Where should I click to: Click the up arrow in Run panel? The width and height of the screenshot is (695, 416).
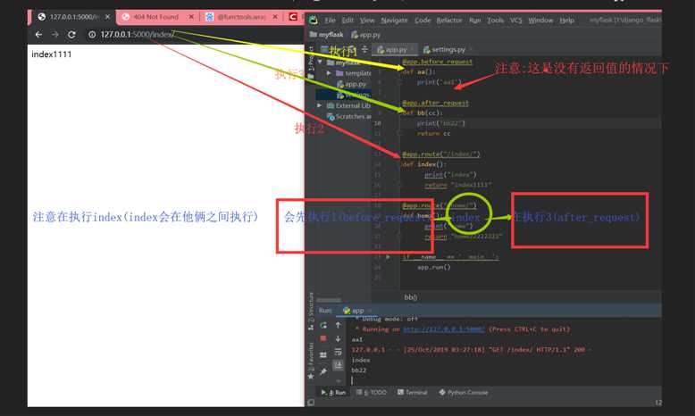click(339, 325)
